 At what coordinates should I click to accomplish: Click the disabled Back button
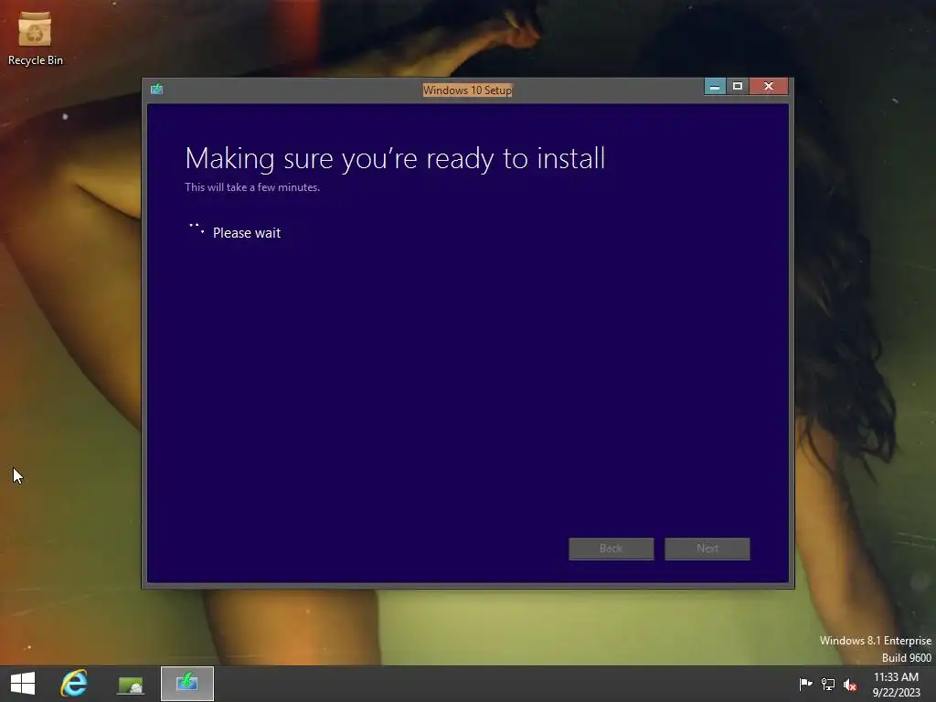click(612, 548)
